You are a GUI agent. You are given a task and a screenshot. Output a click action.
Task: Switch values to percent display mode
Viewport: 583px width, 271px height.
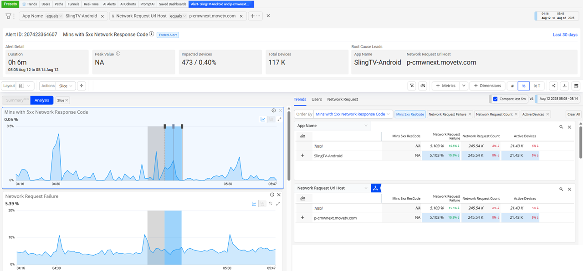[x=524, y=85]
